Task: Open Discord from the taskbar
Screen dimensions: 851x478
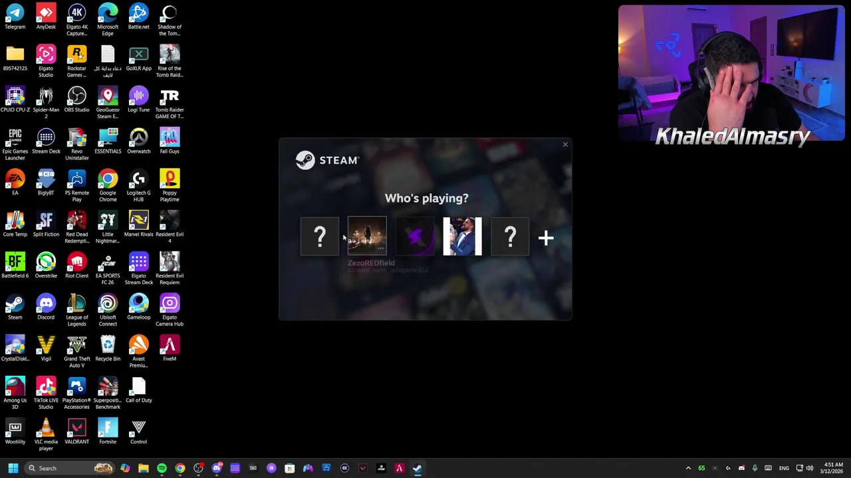Action: pos(217,468)
